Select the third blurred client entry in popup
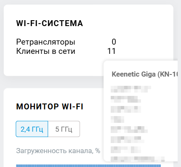The height and width of the screenshot is (167, 181). pos(126,109)
